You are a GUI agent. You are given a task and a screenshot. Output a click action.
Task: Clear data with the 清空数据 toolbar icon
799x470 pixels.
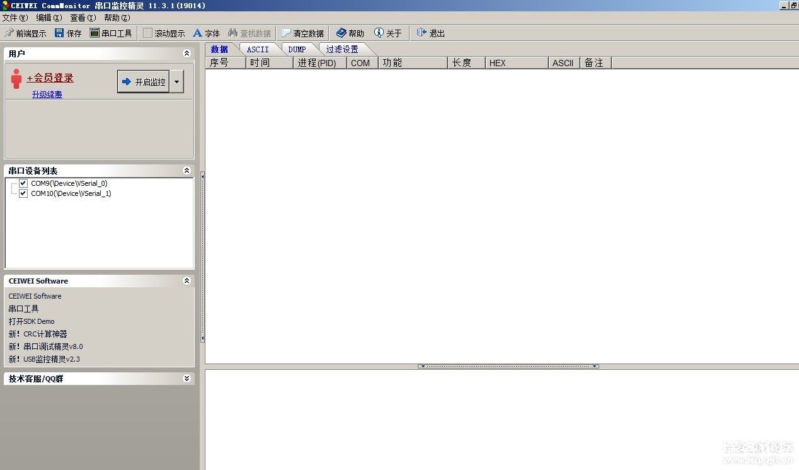(x=285, y=33)
